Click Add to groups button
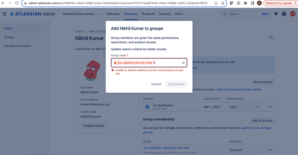 point(262,120)
